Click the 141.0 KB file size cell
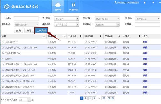Viewport: 161px width, 104px height. coord(72,42)
